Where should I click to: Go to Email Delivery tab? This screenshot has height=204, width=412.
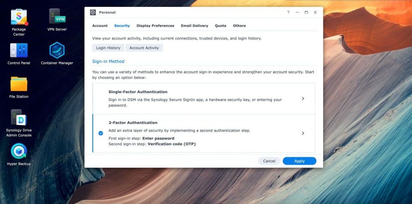(194, 26)
